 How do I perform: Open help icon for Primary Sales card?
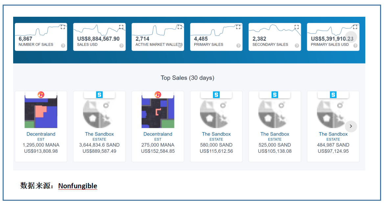click(x=238, y=46)
